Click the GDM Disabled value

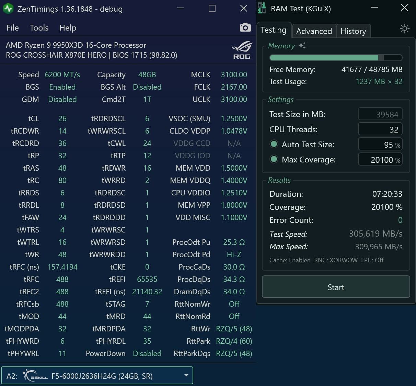click(x=62, y=99)
